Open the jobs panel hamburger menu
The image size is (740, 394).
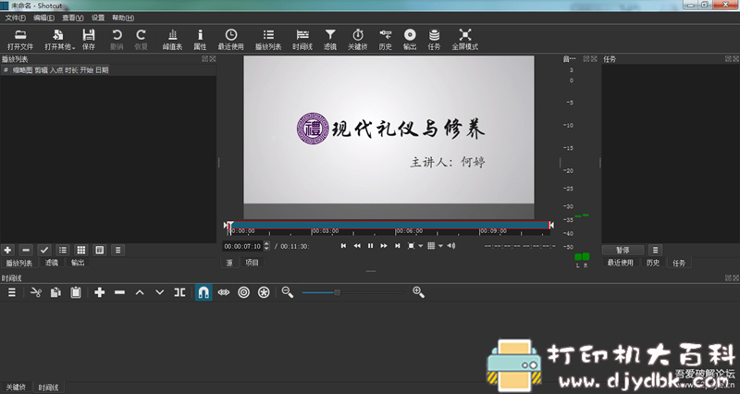(x=655, y=250)
